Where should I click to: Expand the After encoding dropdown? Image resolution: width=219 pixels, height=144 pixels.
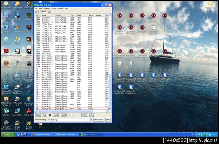[x=91, y=120]
